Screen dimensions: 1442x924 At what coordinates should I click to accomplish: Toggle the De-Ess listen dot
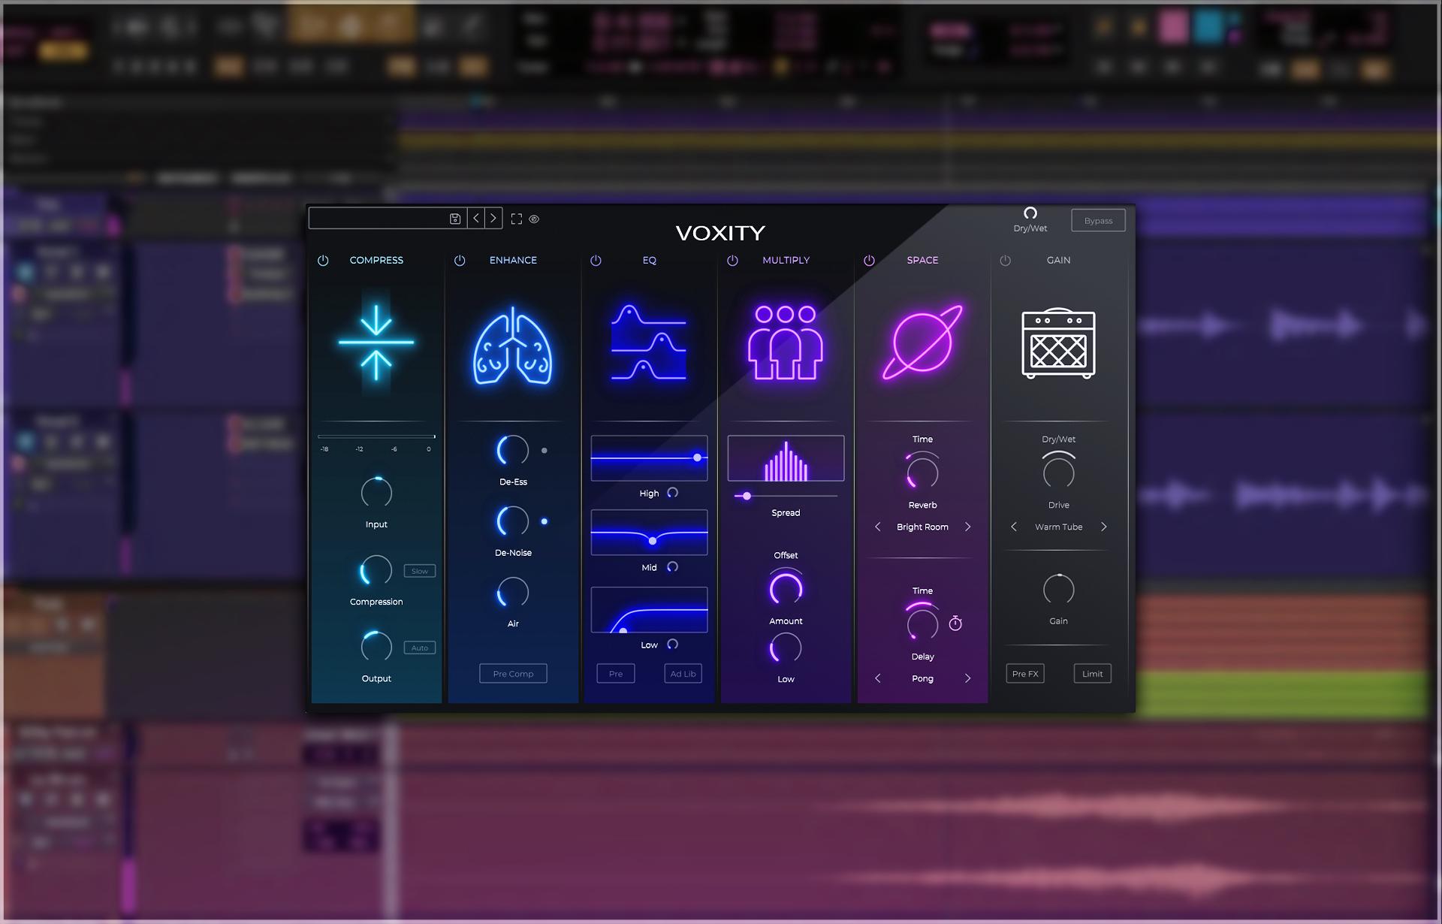click(545, 451)
